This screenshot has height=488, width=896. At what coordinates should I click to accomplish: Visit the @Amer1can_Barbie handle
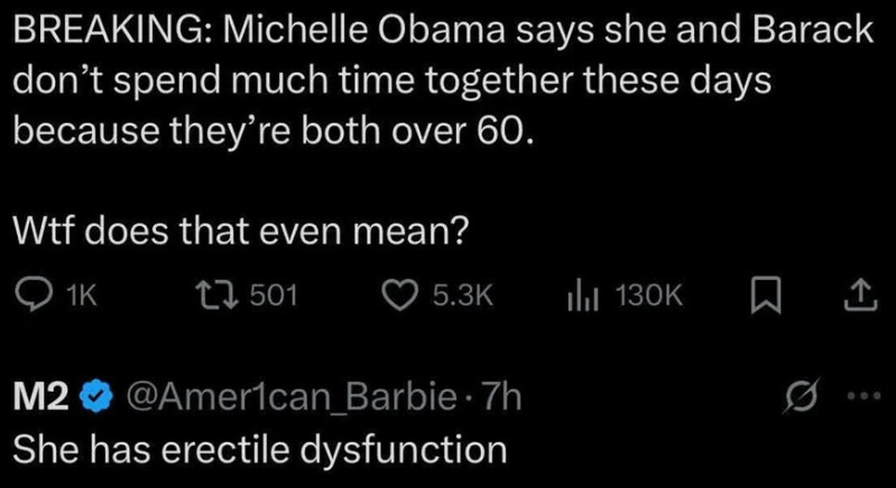291,396
